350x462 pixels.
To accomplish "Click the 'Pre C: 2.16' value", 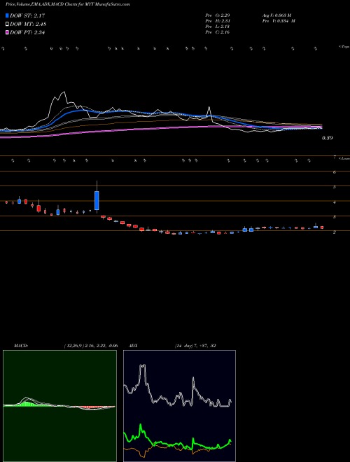I will click(x=218, y=32).
